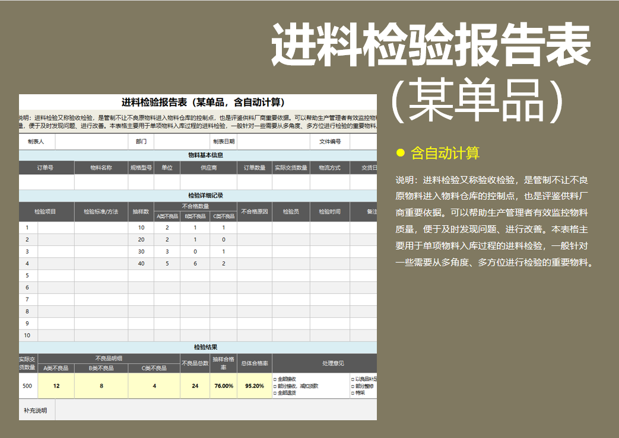Select the C类不良品 total cell showing 4

(154, 386)
